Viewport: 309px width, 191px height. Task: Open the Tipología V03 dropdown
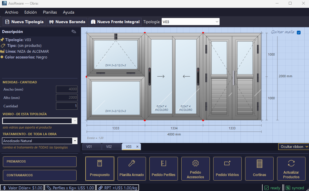(191, 22)
